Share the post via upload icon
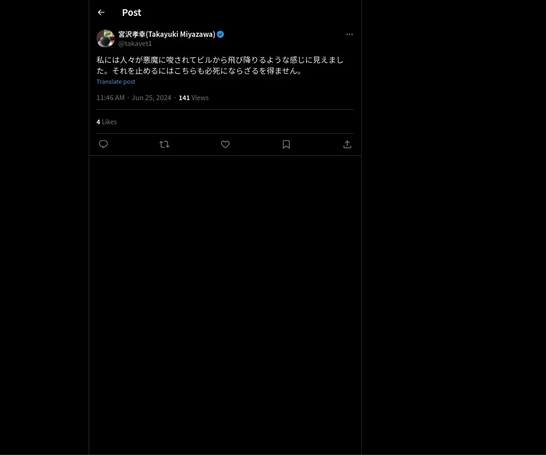This screenshot has width=546, height=455. (x=347, y=144)
